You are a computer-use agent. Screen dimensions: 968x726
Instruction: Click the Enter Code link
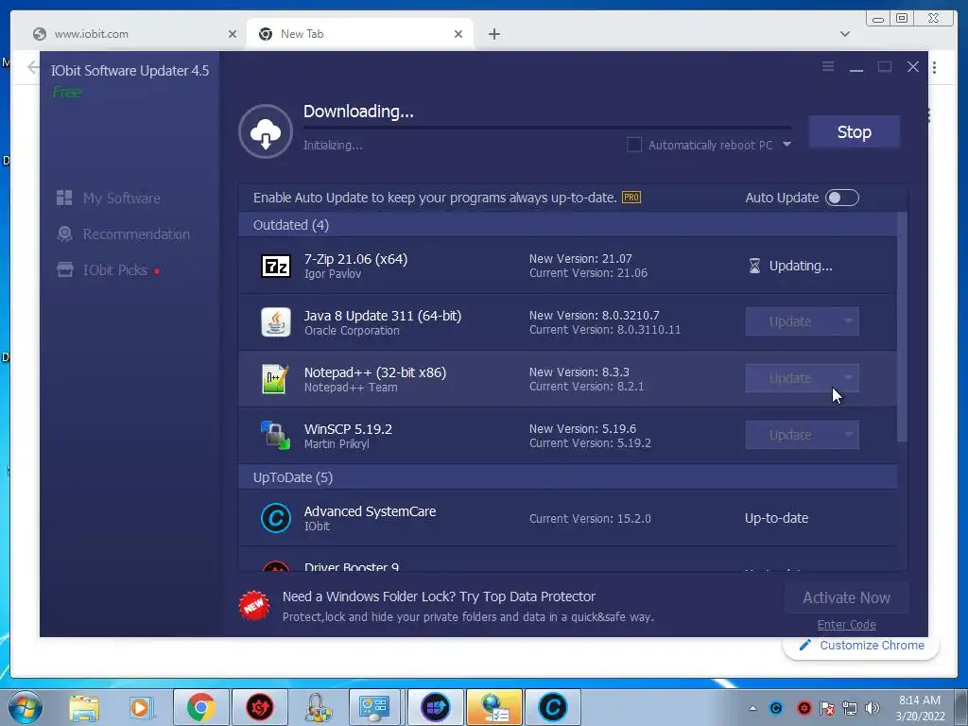tap(846, 624)
